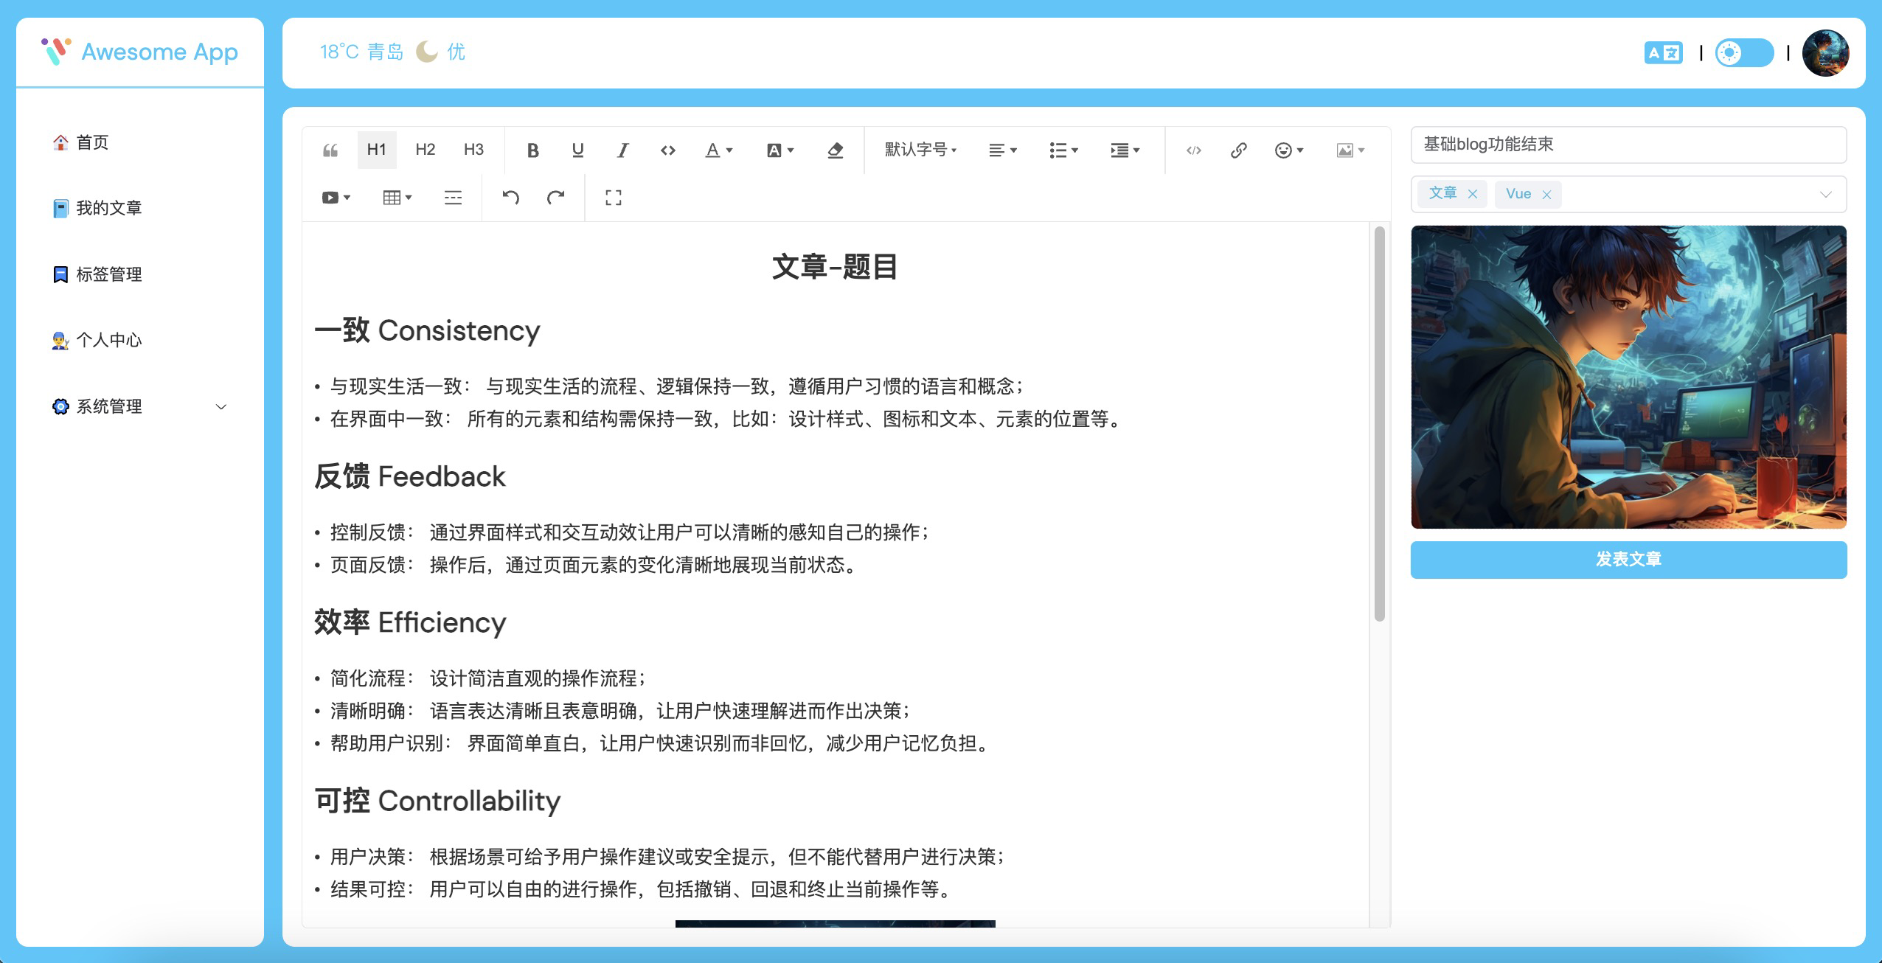
Task: Toggle bold formatting
Action: (532, 150)
